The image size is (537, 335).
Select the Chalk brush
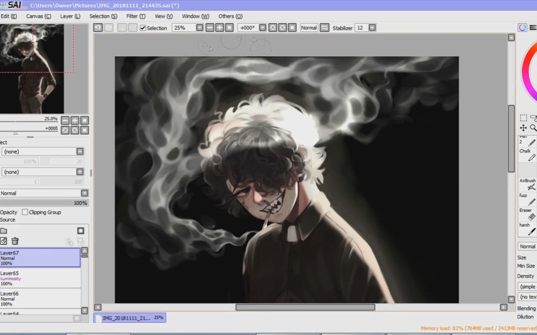point(528,155)
